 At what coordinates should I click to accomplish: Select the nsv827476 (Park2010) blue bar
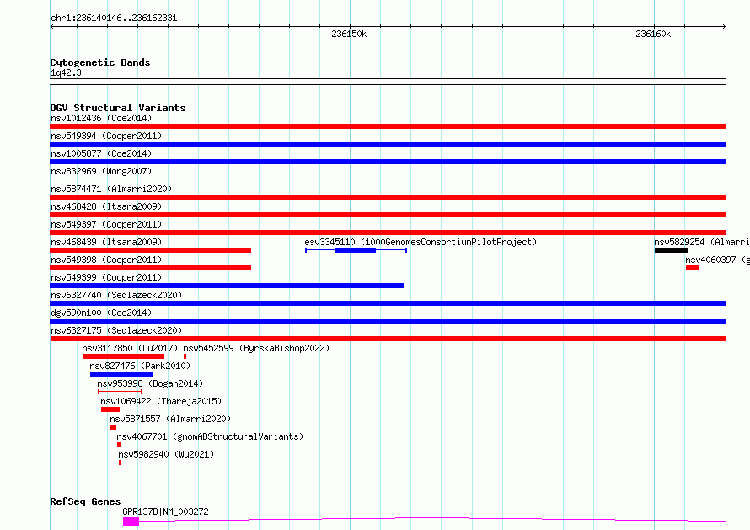click(x=121, y=374)
